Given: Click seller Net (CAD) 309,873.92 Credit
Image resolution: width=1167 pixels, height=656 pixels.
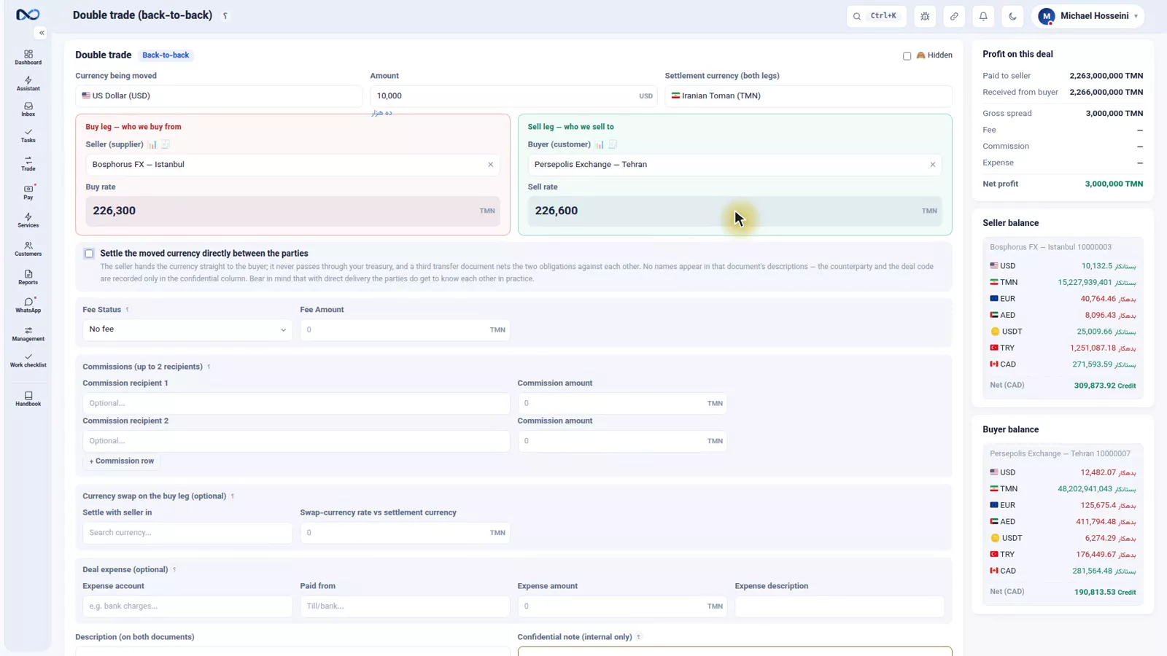Looking at the screenshot, I should pyautogui.click(x=1104, y=386).
